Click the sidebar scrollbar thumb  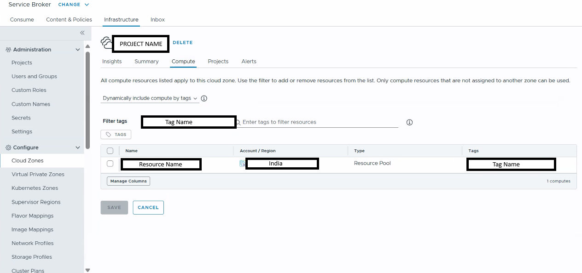88,100
